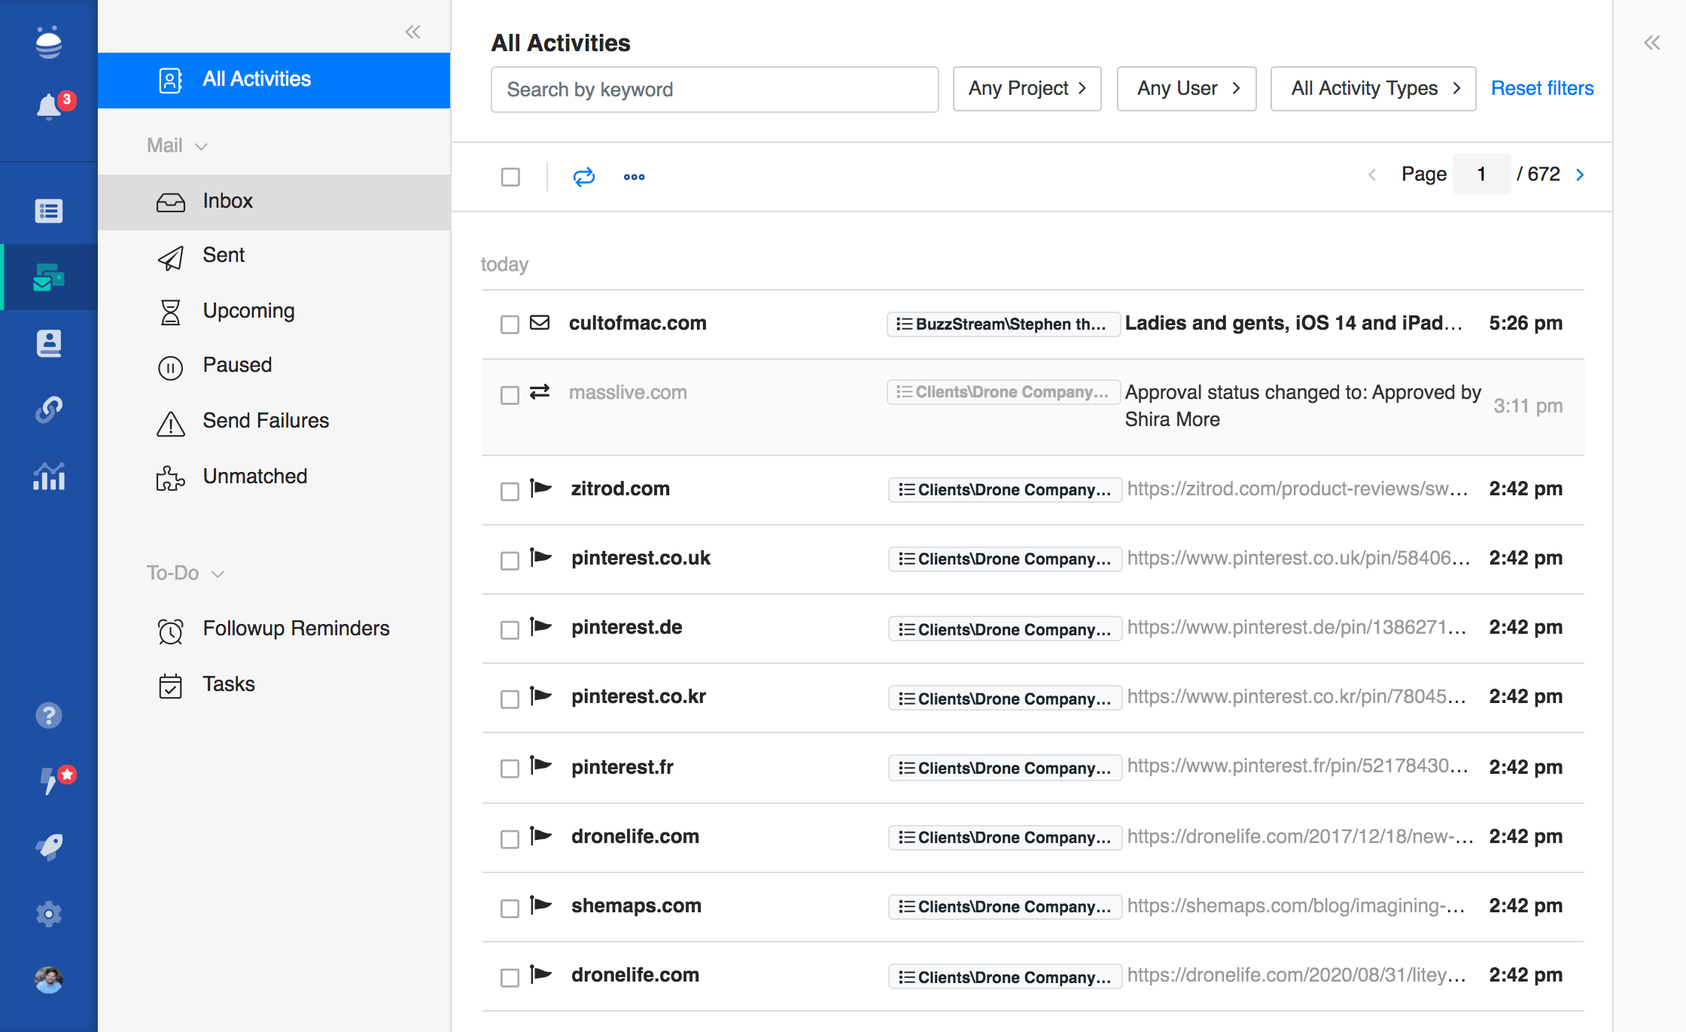Click the Reset filters link
The height and width of the screenshot is (1032, 1686).
(1541, 89)
